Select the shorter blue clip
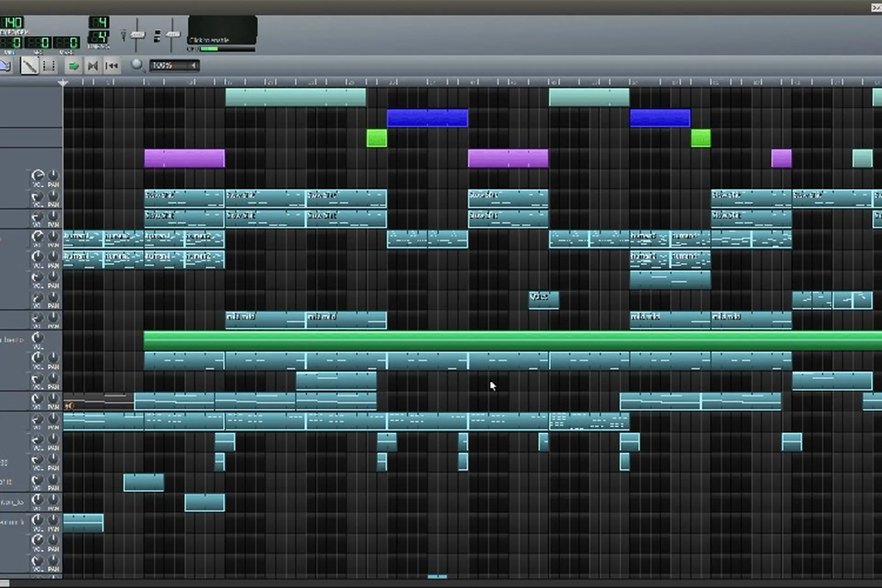 (x=660, y=118)
